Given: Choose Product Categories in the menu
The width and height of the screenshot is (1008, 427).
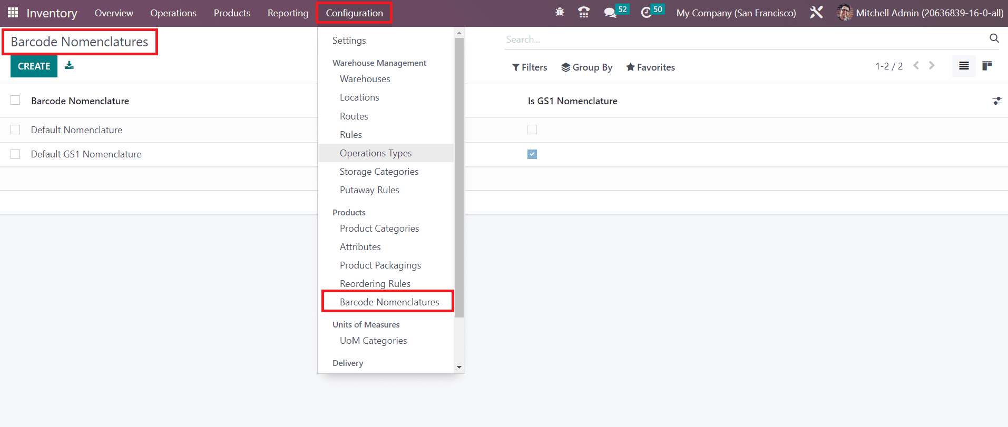Looking at the screenshot, I should click(379, 229).
